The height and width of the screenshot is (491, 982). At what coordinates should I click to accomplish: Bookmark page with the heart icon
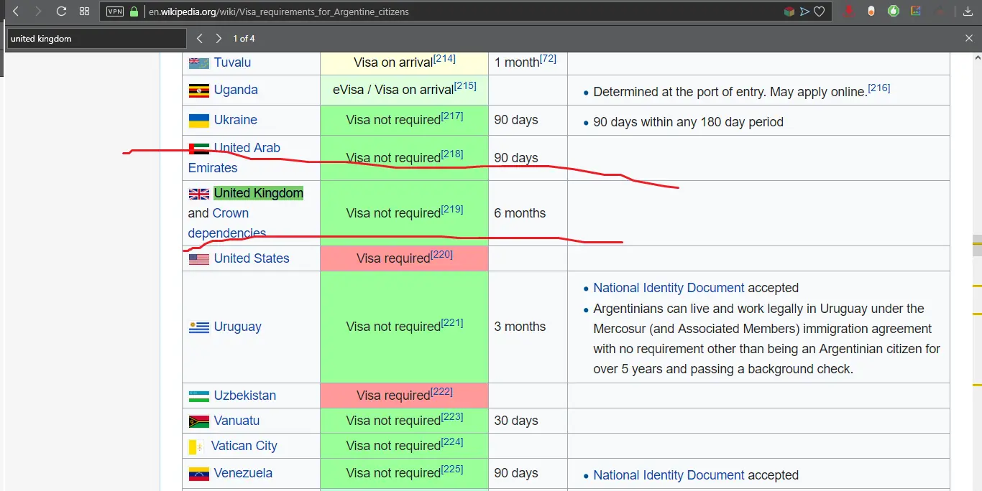(819, 11)
